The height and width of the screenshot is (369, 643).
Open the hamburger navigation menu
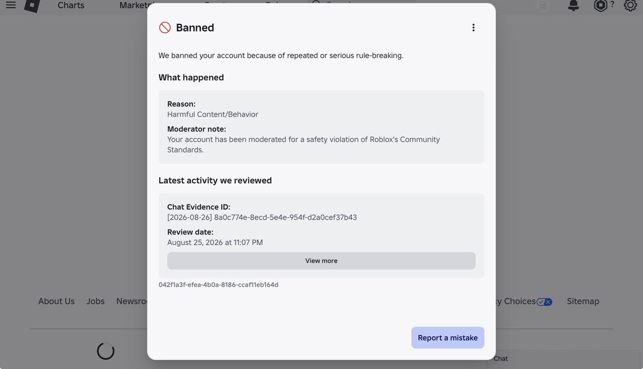pos(11,5)
